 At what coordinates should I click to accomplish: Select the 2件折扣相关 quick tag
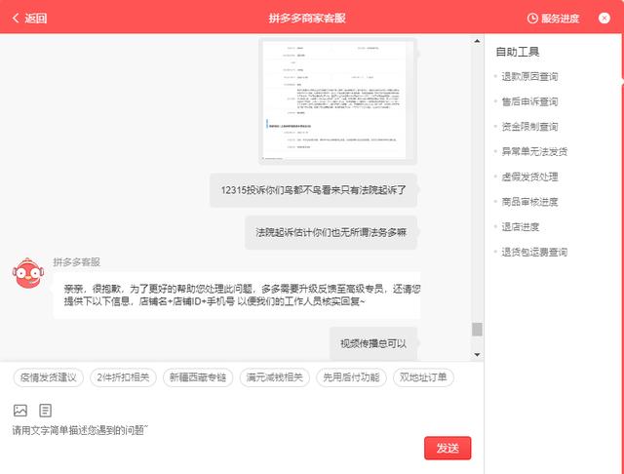point(123,377)
